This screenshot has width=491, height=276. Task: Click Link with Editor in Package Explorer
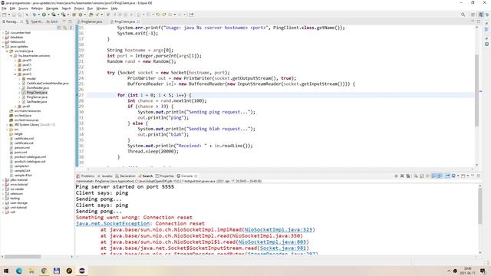(x=64, y=28)
